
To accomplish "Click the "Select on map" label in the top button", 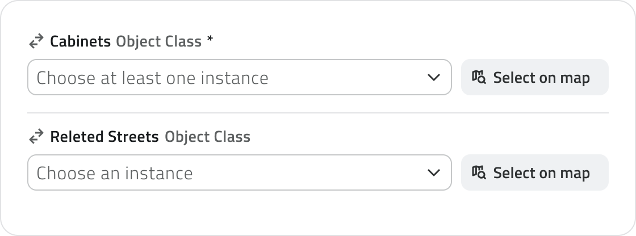I will pos(541,77).
